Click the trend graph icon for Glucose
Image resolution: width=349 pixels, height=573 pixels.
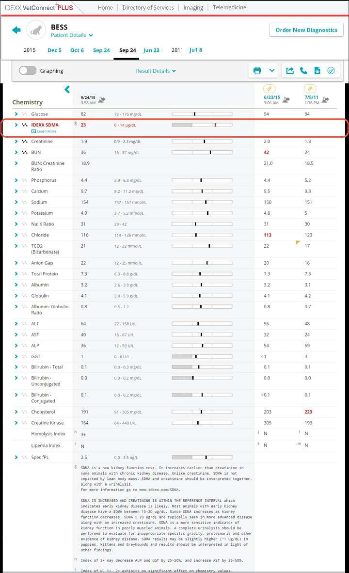coord(25,114)
